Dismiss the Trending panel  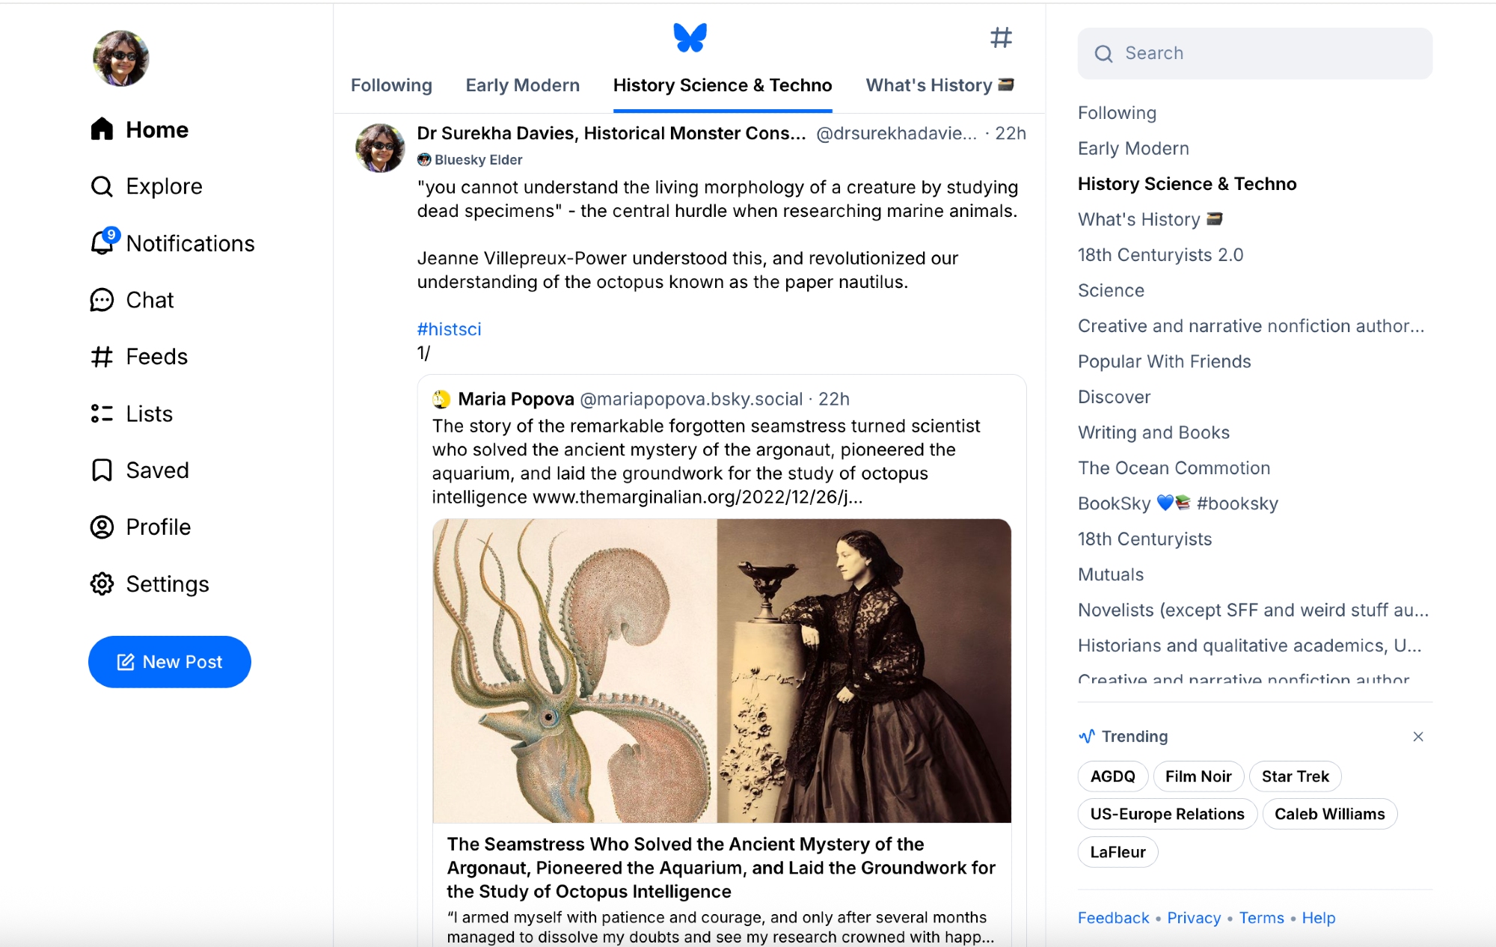(x=1417, y=737)
